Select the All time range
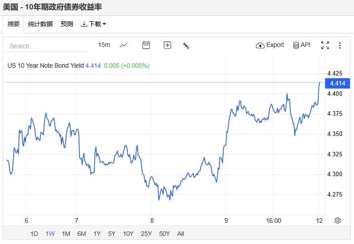The width and height of the screenshot is (354, 244). [x=181, y=234]
